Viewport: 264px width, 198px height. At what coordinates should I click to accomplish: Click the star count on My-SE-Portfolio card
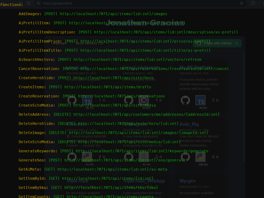pyautogui.click(x=215, y=100)
